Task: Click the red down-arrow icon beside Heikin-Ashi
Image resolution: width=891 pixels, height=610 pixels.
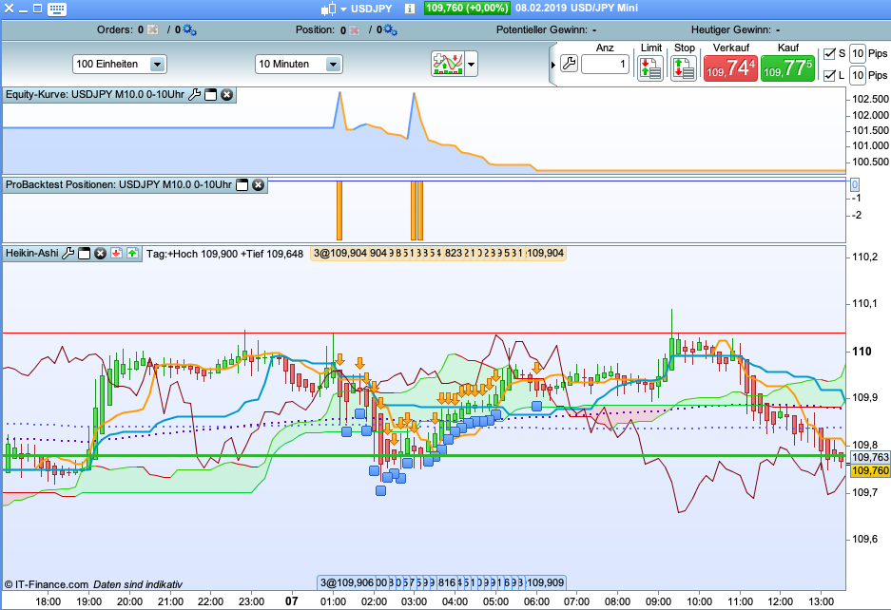Action: [x=117, y=254]
